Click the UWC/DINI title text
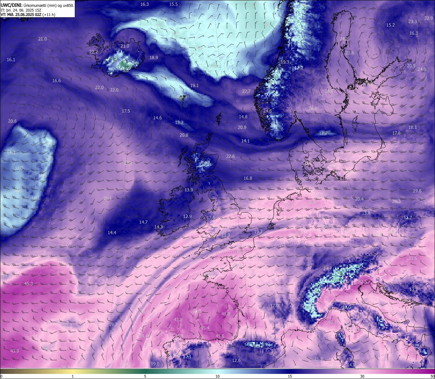This screenshot has height=379, width=435. pyautogui.click(x=37, y=5)
